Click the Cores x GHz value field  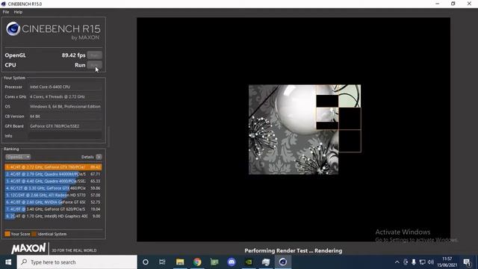[x=65, y=96]
